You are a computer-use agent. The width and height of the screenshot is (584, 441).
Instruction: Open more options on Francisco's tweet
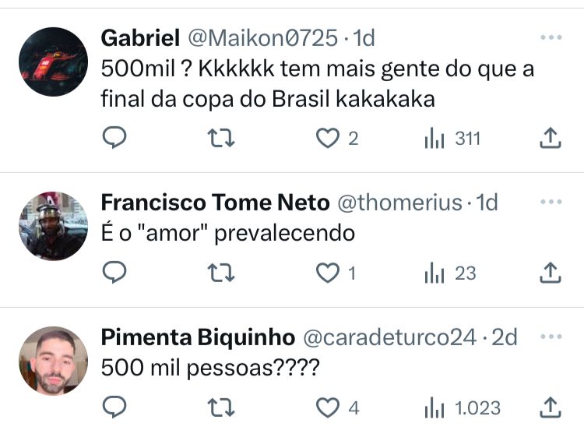click(551, 202)
